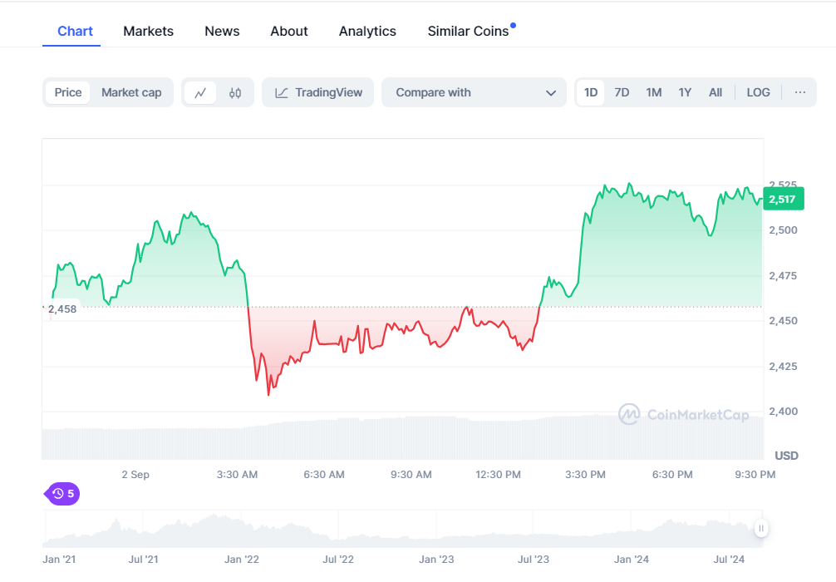The height and width of the screenshot is (582, 836).
Task: Open the TradingView chart view
Action: click(x=318, y=92)
